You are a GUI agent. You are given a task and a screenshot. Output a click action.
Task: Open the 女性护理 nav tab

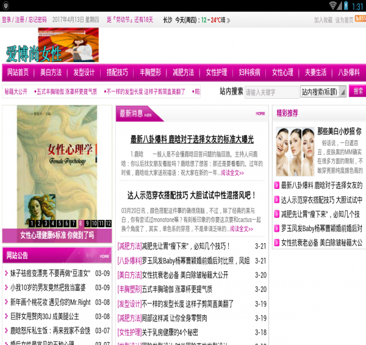point(217,73)
